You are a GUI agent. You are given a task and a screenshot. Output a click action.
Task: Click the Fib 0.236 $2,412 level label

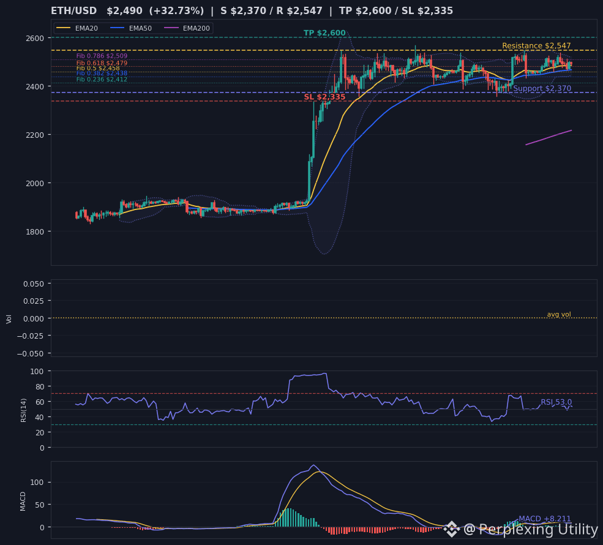tap(102, 80)
